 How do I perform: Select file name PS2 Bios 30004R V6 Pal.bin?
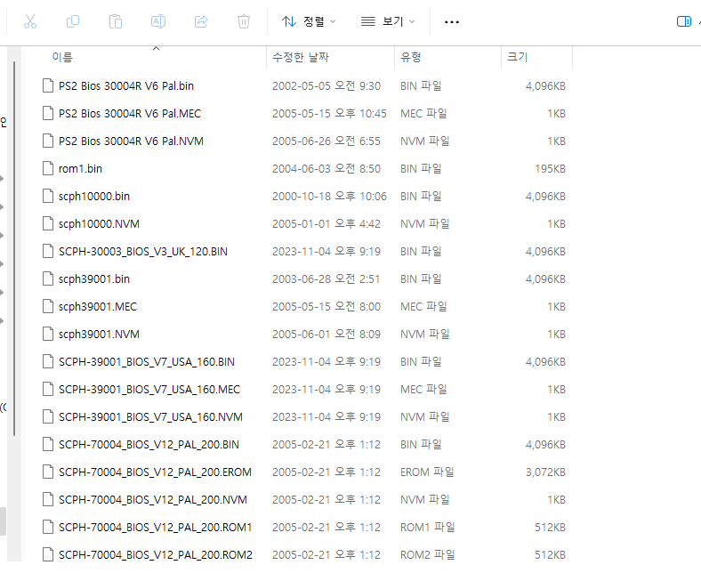[x=126, y=85]
